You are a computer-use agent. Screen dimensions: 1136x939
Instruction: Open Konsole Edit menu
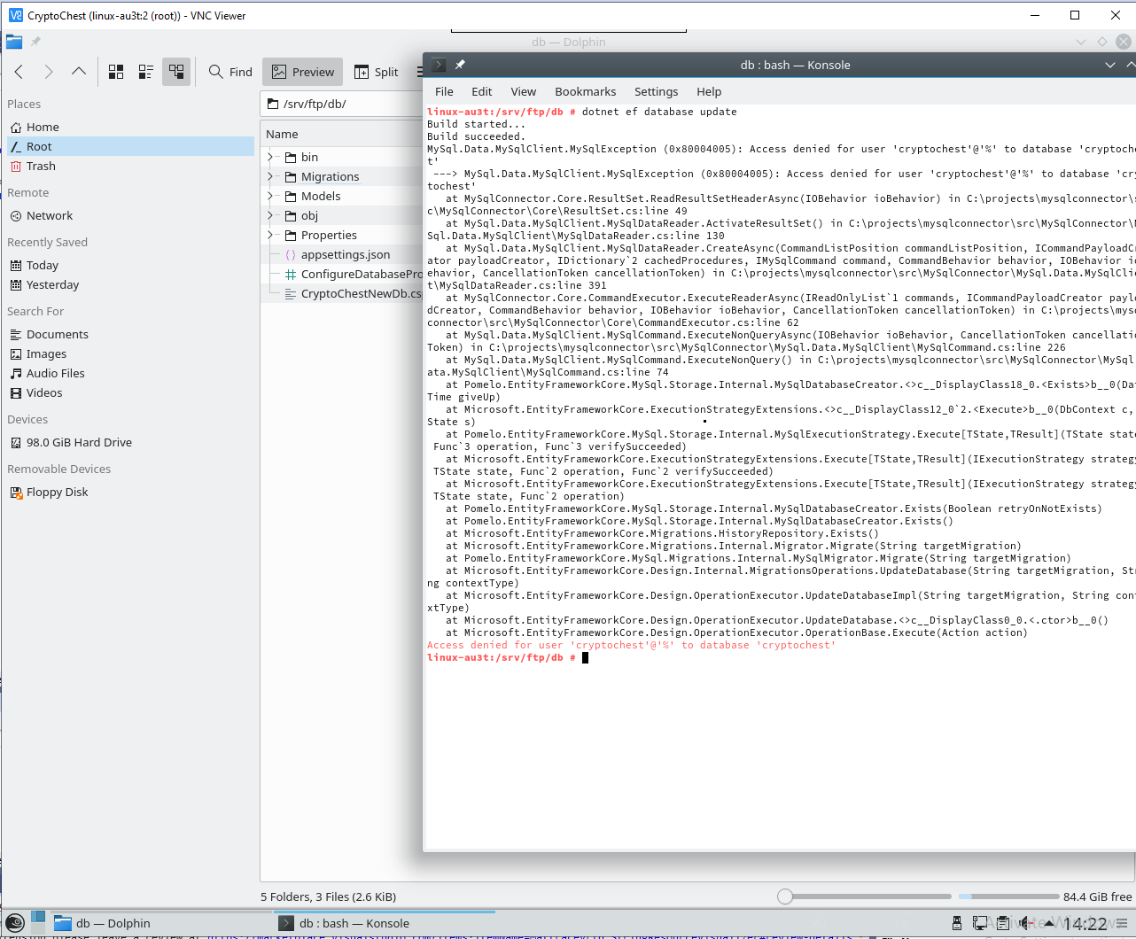(482, 91)
